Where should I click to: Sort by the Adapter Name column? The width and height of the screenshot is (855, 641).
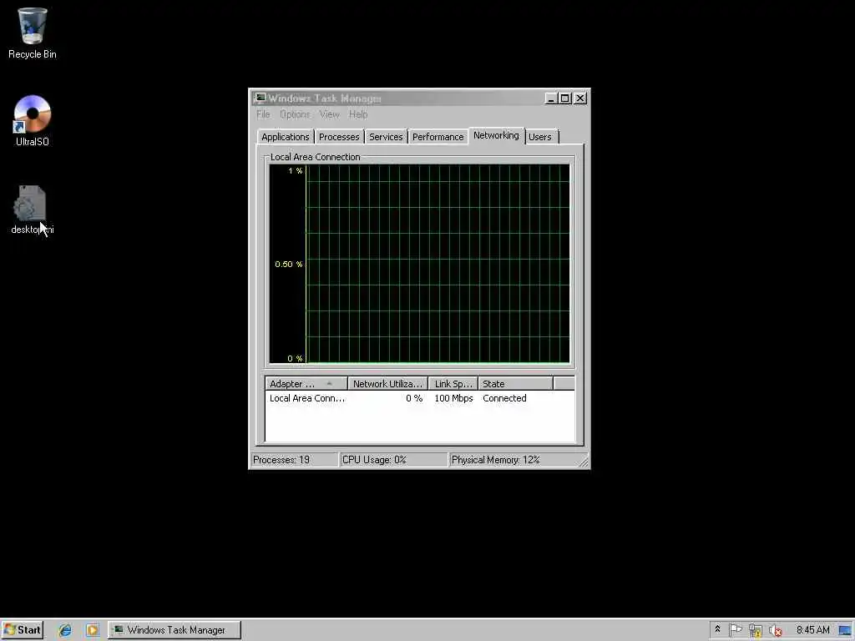(306, 384)
